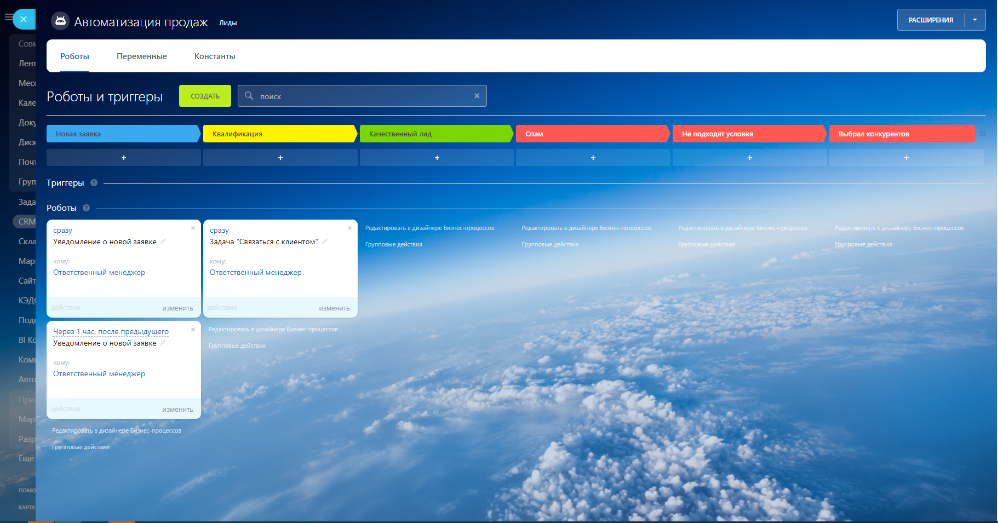The height and width of the screenshot is (523, 998).
Task: Add a robot to Квалификация stage
Action: [x=280, y=158]
